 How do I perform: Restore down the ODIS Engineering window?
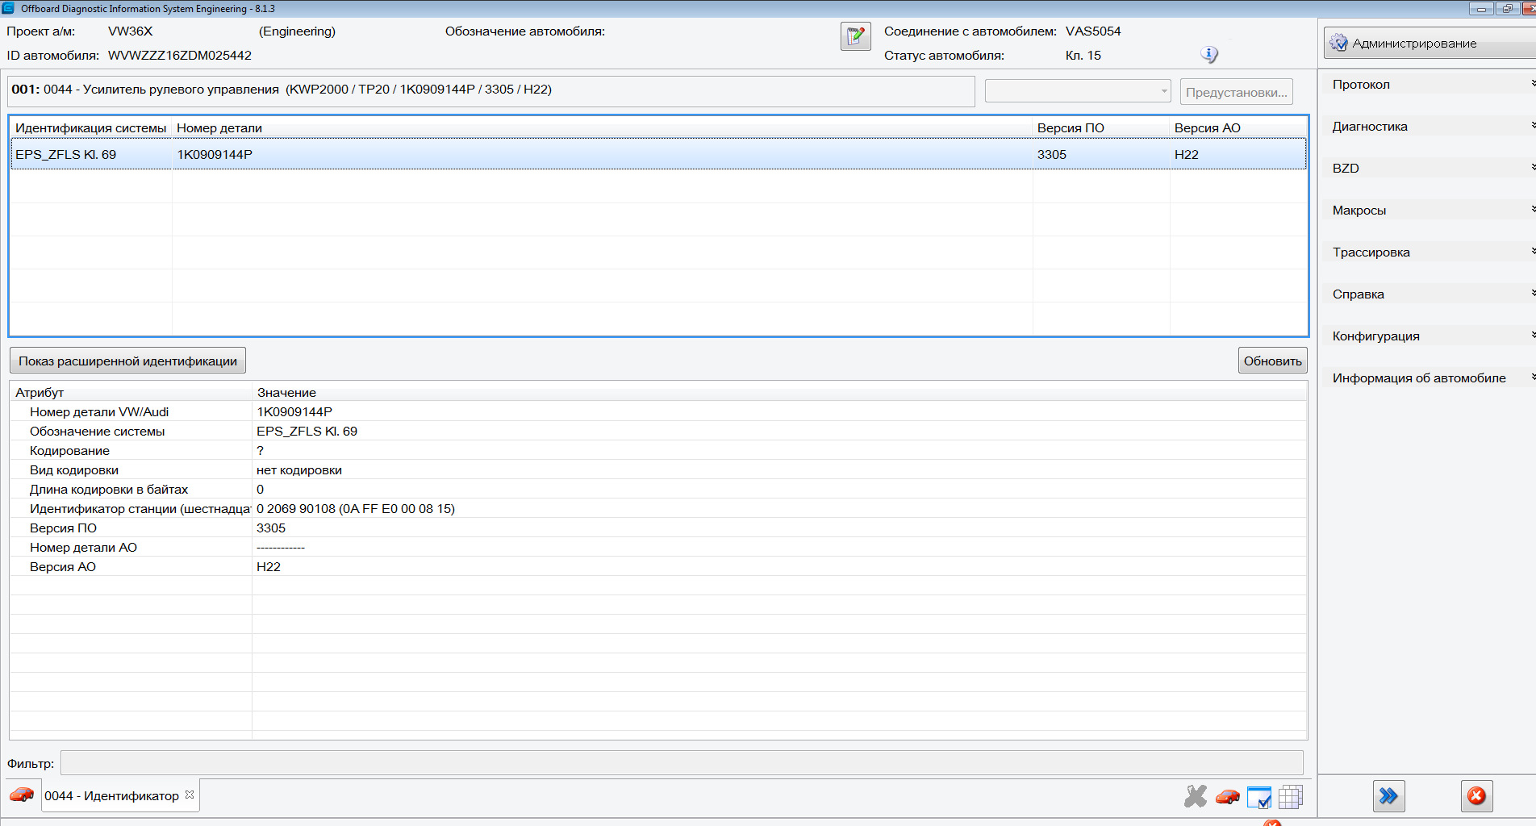1507,9
